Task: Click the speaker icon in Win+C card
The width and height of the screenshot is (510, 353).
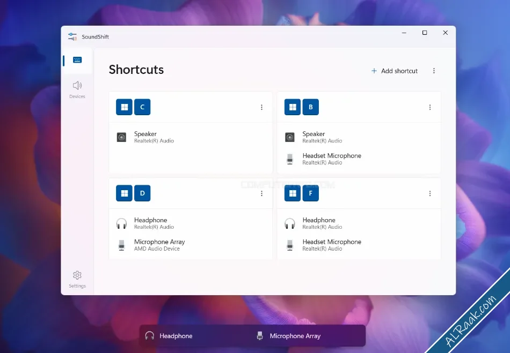Action: (121, 137)
